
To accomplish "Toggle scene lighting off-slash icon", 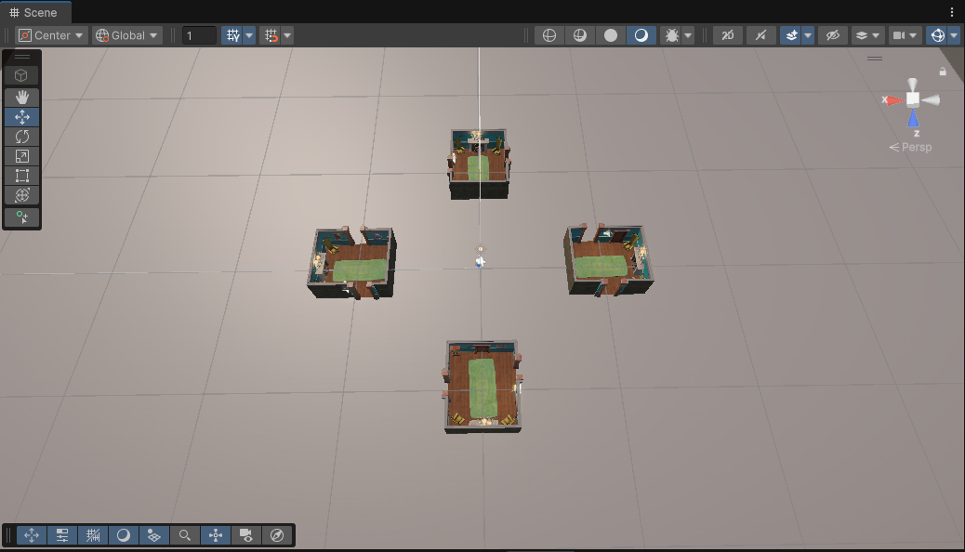I will [x=761, y=35].
